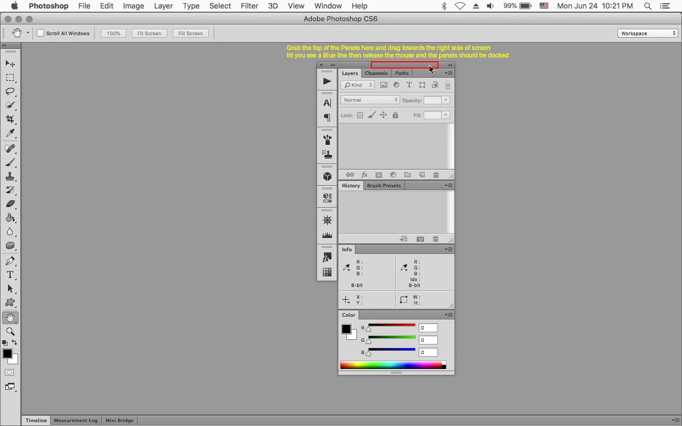Open the Layer menu
Viewport: 682px width, 426px height.
pyautogui.click(x=163, y=6)
